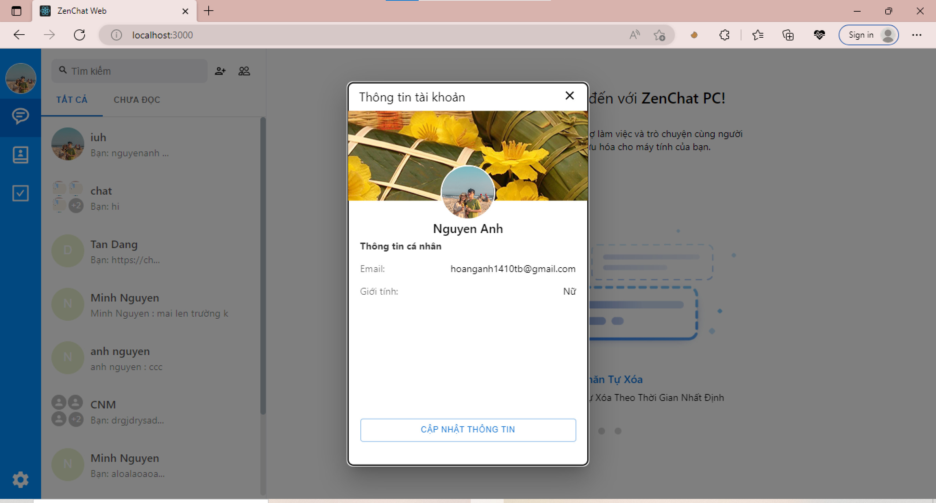936x503 pixels.
Task: Switch to the CHƯA ĐỌC tab
Action: coord(137,100)
